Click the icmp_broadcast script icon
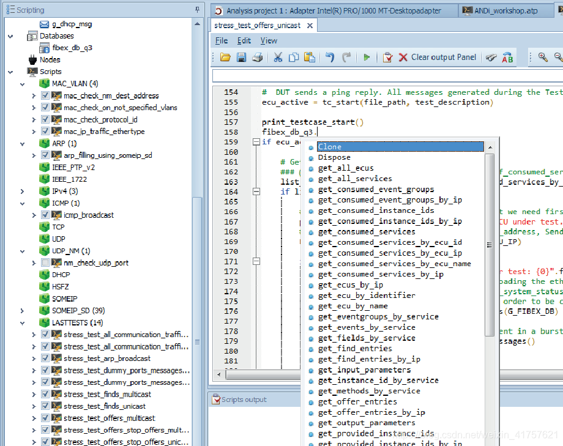 click(x=56, y=215)
